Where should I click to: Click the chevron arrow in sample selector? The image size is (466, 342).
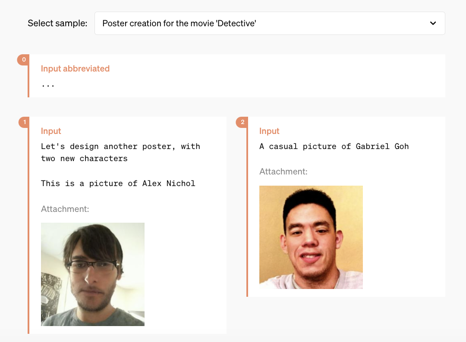click(433, 23)
